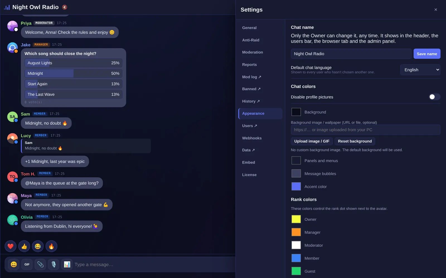Close the Settings panel
Screen dimensions: 446x278
[x=436, y=10]
